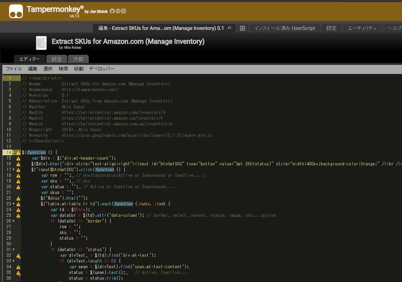This screenshot has height=282, width=402.
Task: Click the warning icon on line 34
Action: coord(18,267)
